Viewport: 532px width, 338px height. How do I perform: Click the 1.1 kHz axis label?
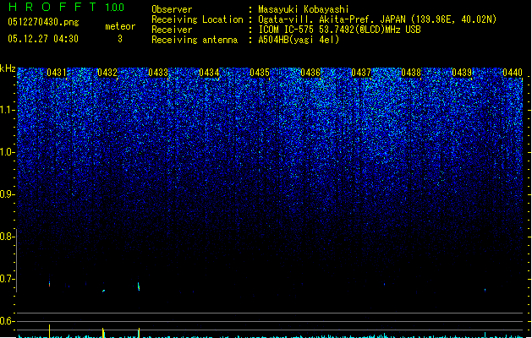[x=7, y=110]
